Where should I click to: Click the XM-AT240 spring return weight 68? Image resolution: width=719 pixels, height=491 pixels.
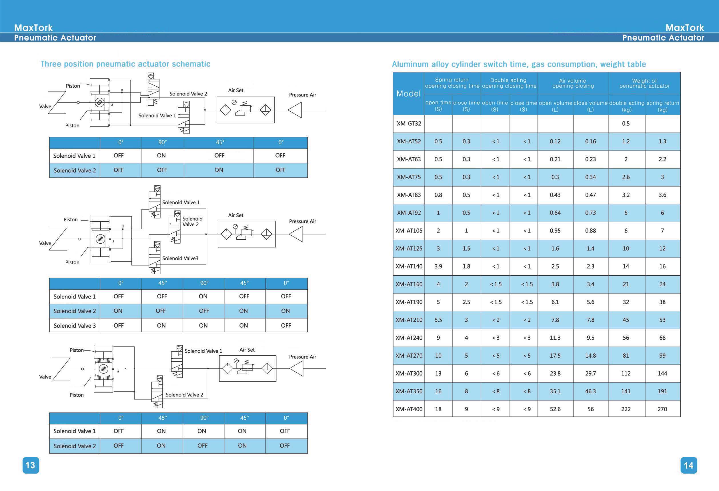662,338
